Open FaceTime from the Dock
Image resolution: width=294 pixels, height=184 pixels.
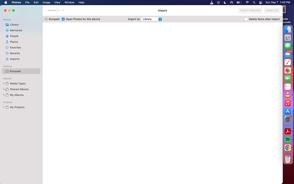point(288,79)
